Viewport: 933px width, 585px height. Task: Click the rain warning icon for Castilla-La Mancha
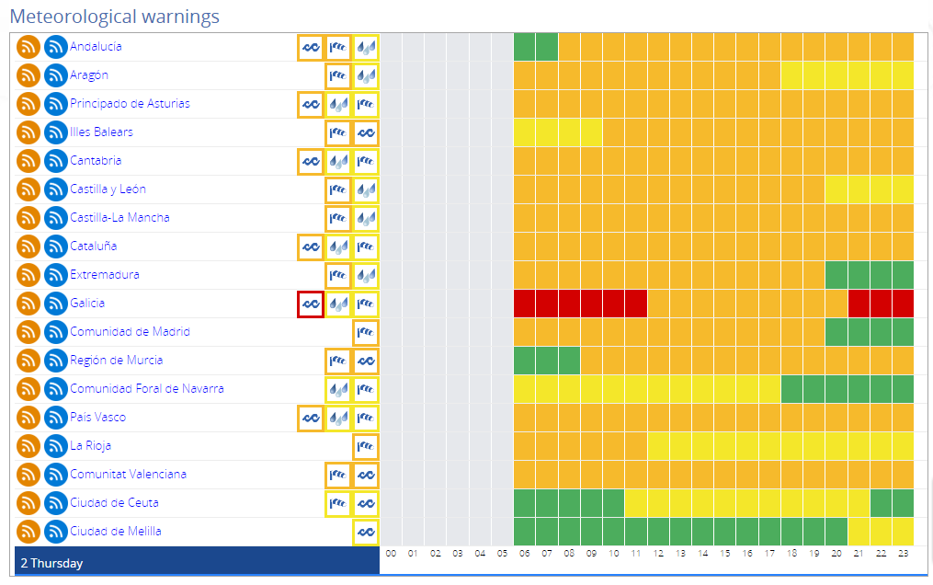pos(366,218)
